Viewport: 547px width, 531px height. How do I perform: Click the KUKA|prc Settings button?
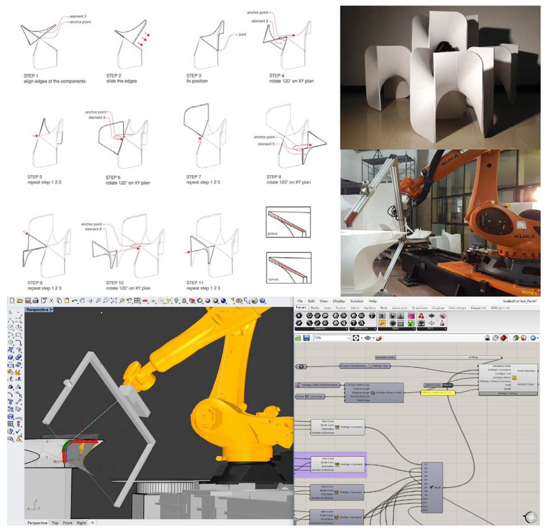508,394
